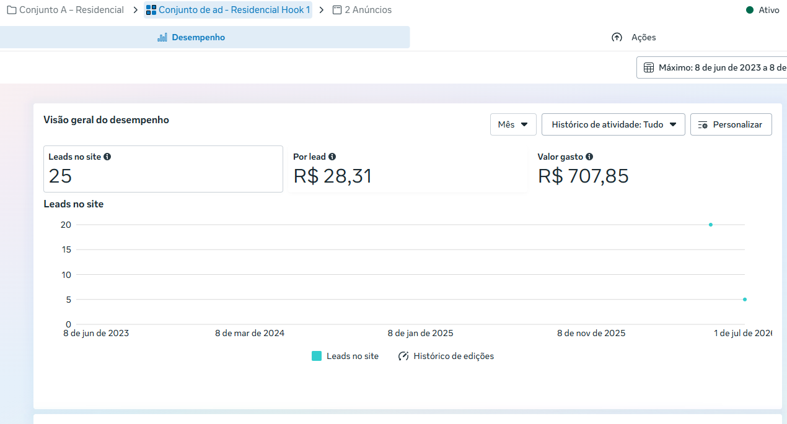The image size is (787, 424).
Task: Click the R$ 707,85 value
Action: point(583,176)
